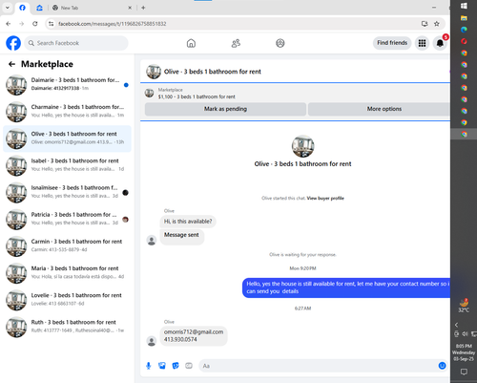Open the Windows notification center icon

[x=464, y=372]
